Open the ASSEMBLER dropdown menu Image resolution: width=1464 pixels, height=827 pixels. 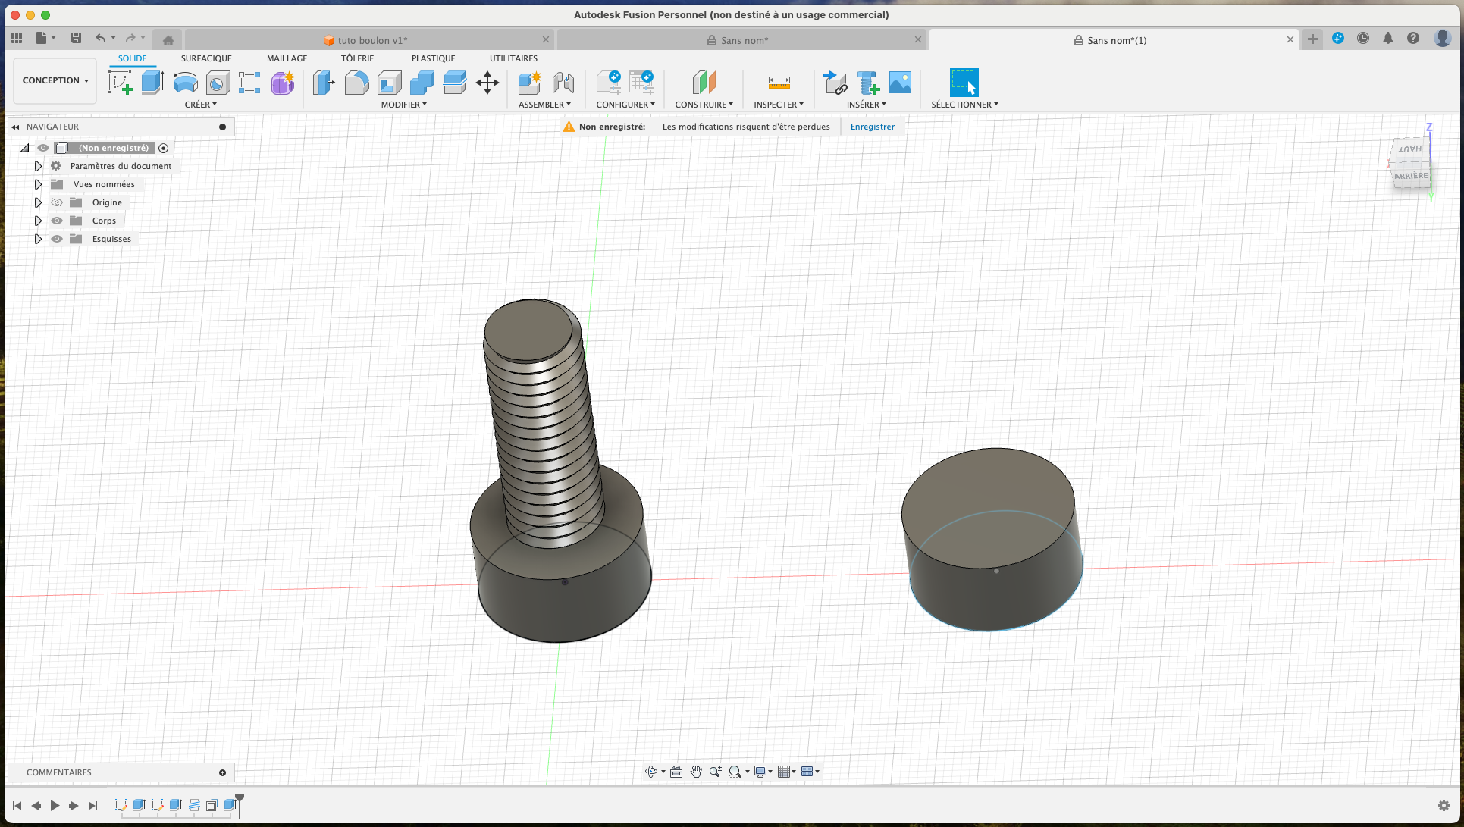[544, 105]
